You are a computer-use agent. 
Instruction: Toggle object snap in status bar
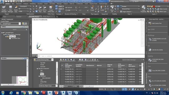[126, 89]
